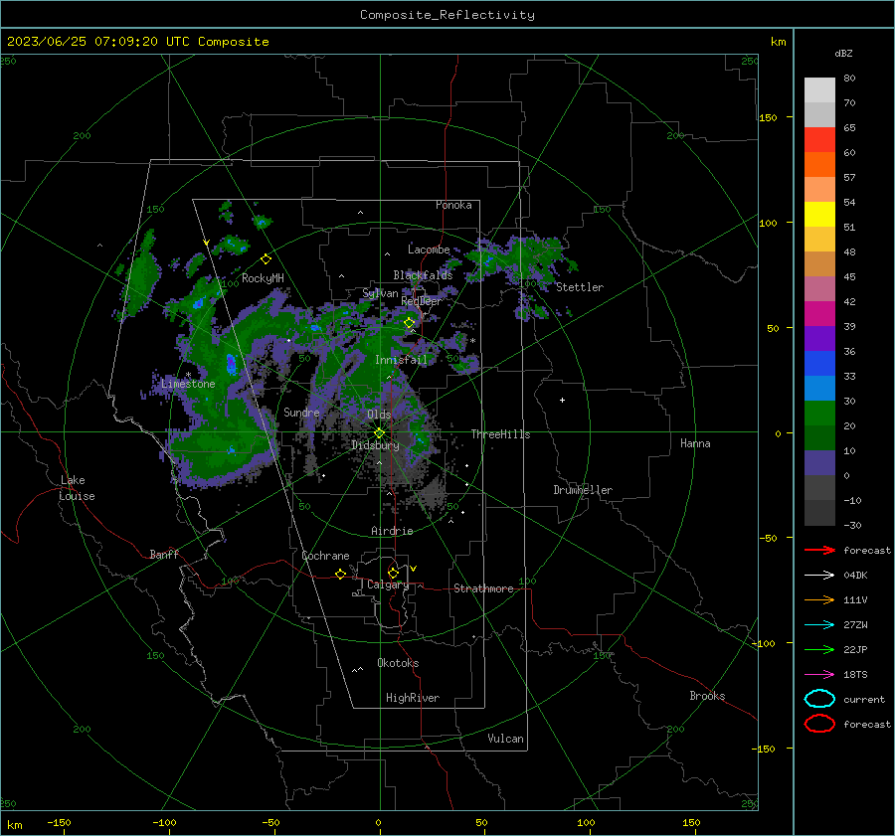Click the red forecast arrow in legend

(819, 550)
